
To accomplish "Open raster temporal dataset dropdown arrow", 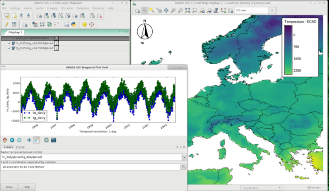I will coord(184,157).
